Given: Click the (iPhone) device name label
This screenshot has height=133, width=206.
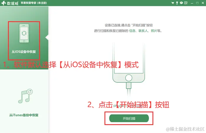Looking at the screenshot, I should 119,106.
